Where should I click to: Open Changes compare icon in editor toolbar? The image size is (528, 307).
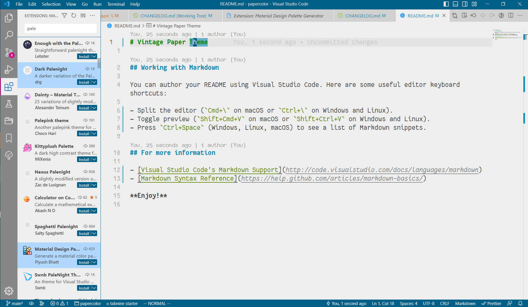(455, 15)
